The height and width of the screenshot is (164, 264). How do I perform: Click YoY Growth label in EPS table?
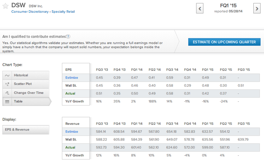point(75,101)
